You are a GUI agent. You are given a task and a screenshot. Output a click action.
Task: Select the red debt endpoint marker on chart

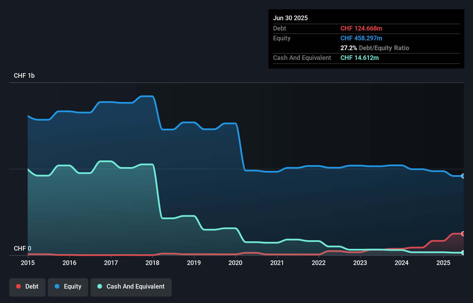[x=463, y=234]
